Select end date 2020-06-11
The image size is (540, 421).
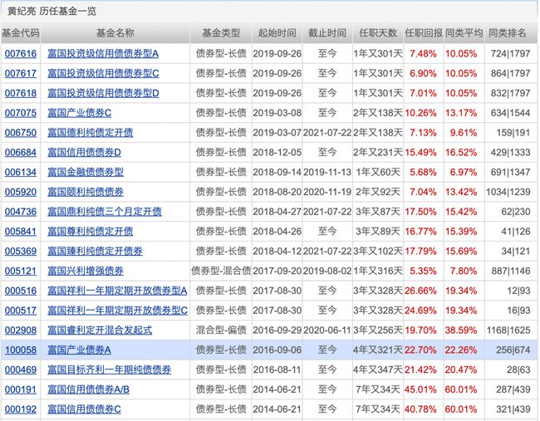(x=327, y=330)
